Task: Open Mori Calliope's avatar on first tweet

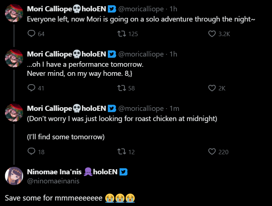Action: coord(14,13)
